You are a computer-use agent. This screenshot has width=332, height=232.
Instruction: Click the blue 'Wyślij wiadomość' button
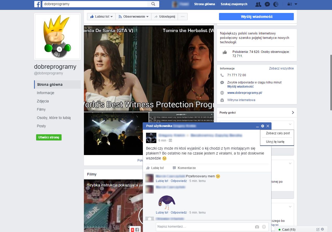click(x=256, y=17)
